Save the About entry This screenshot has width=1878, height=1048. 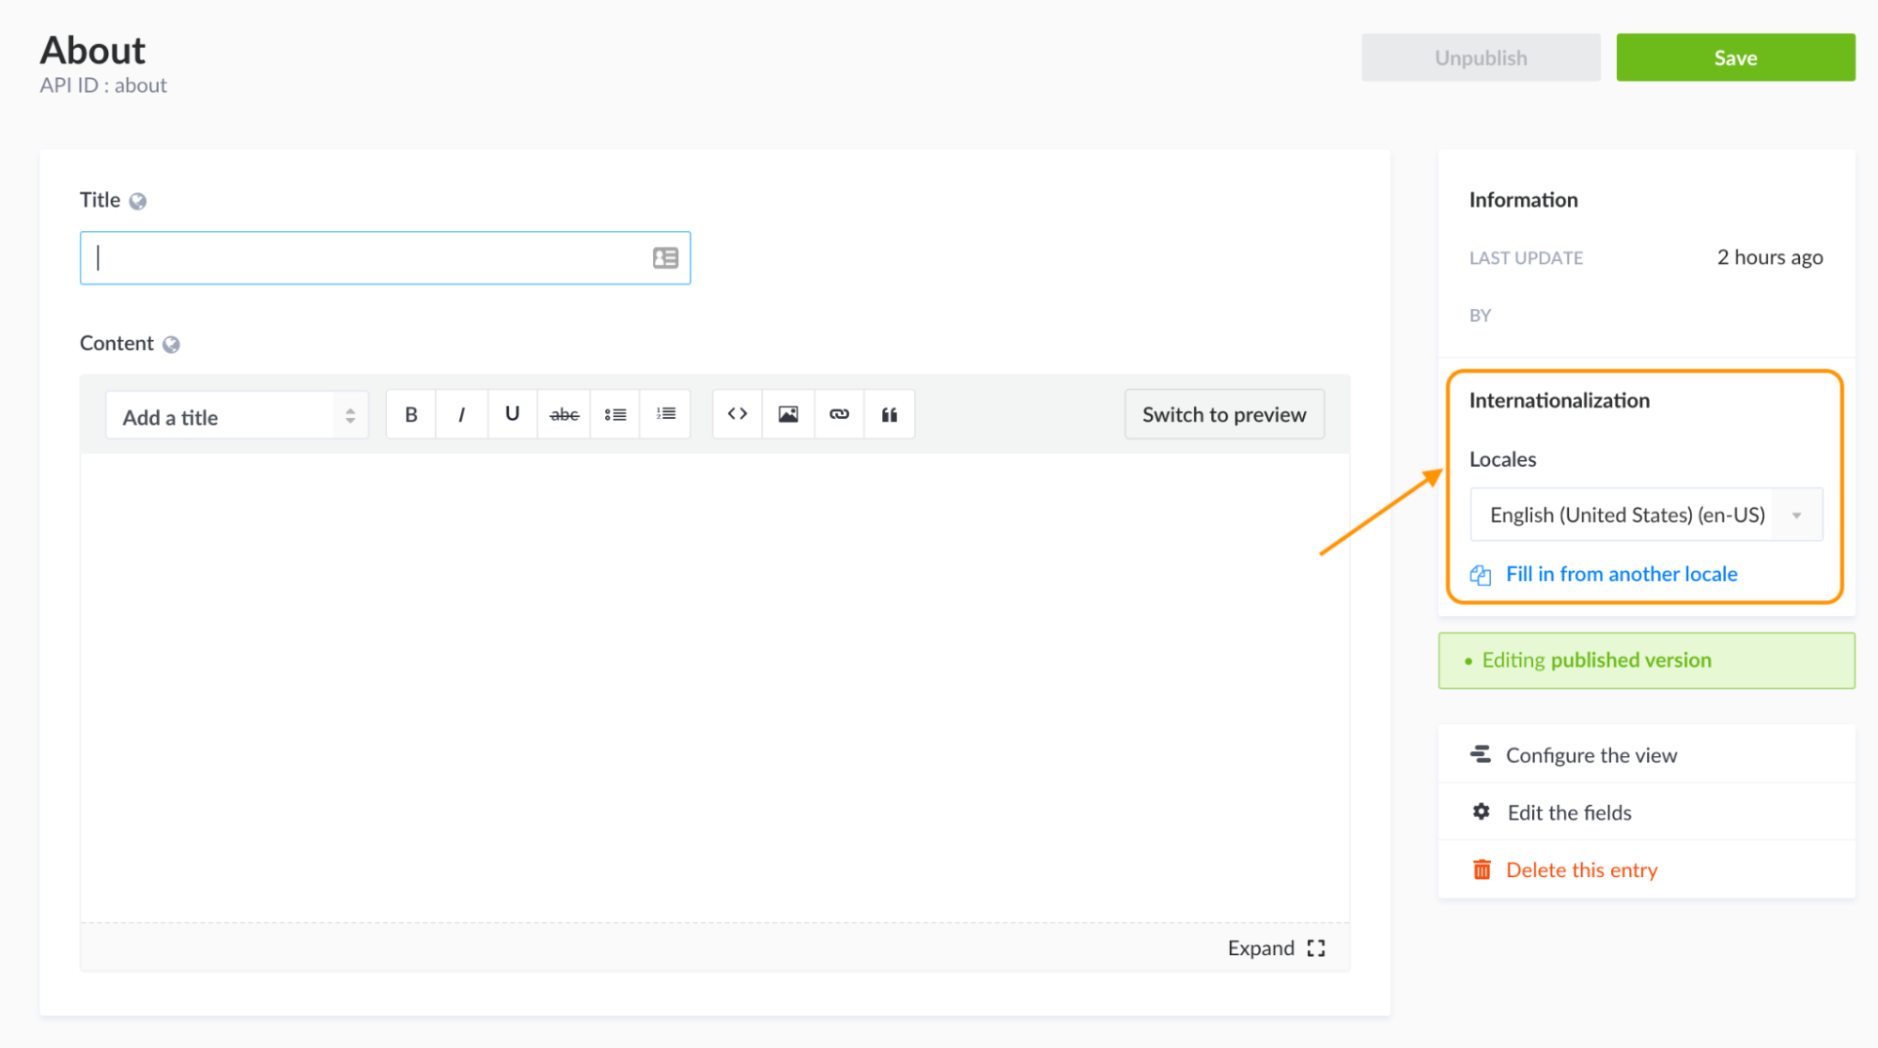tap(1735, 57)
